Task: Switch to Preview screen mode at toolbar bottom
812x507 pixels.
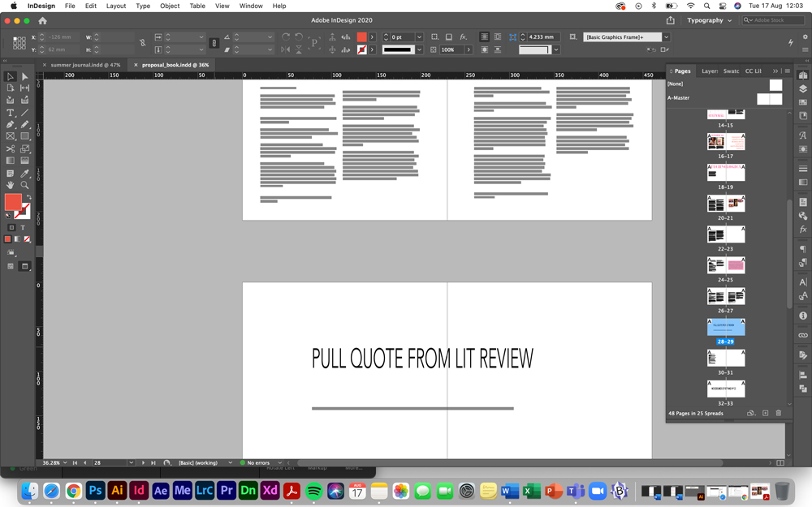Action: coord(25,265)
